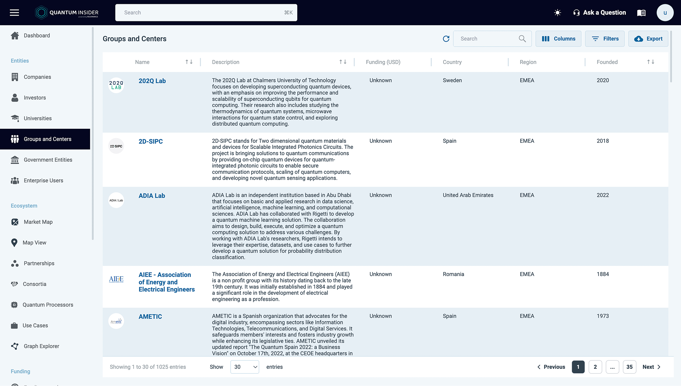
Task: Click the Use Cases briefcase icon
Action: point(14,325)
